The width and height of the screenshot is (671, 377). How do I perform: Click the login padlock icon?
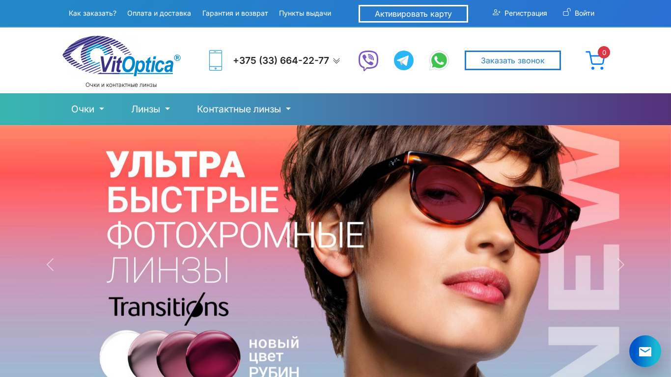[567, 12]
